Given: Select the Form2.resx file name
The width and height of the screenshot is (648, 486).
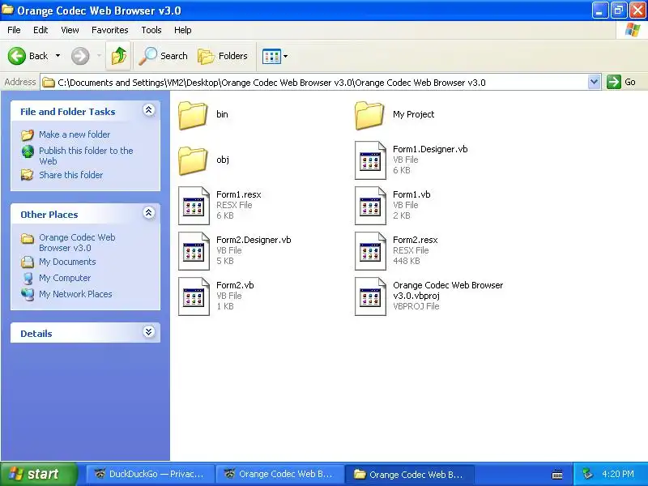Looking at the screenshot, I should tap(415, 240).
